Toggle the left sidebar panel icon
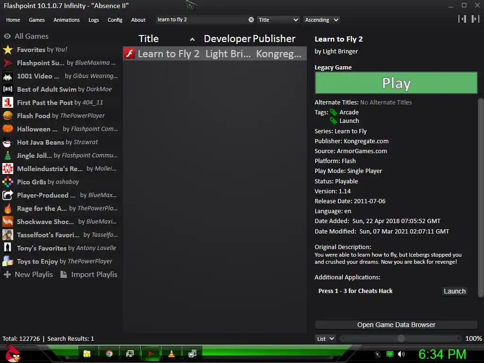This screenshot has height=363, width=484. tap(462, 19)
